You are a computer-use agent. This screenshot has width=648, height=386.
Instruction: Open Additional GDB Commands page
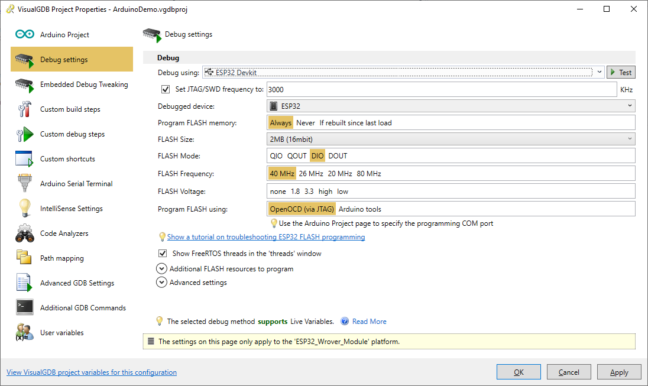(x=72, y=307)
